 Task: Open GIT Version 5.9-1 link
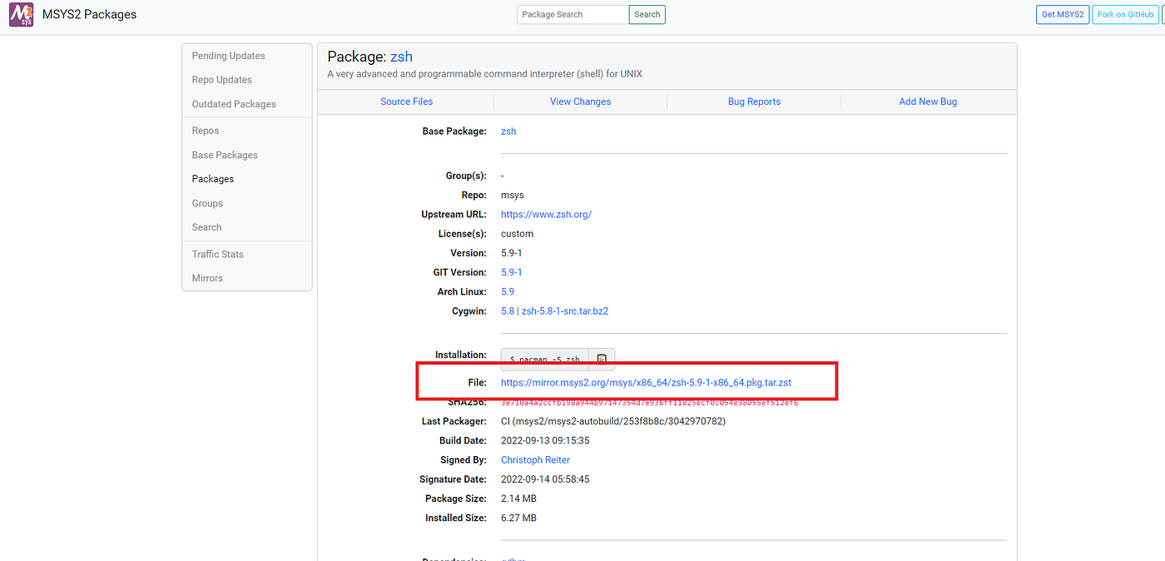click(x=511, y=272)
